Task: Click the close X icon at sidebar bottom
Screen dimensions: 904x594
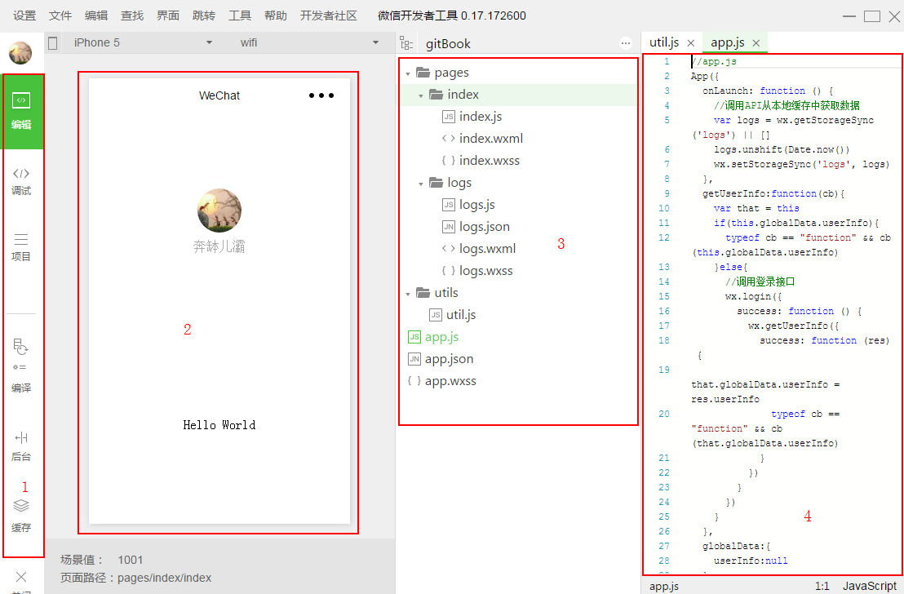Action: tap(21, 577)
